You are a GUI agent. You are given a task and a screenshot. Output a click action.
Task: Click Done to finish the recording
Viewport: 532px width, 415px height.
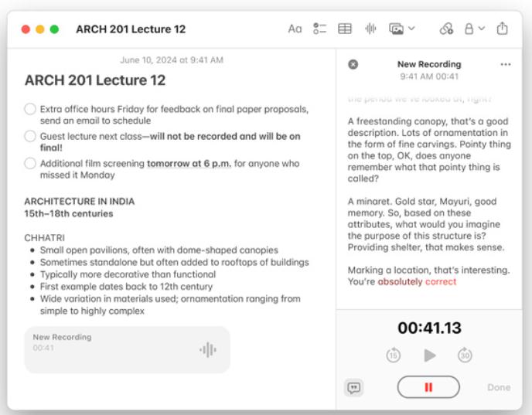tap(499, 388)
